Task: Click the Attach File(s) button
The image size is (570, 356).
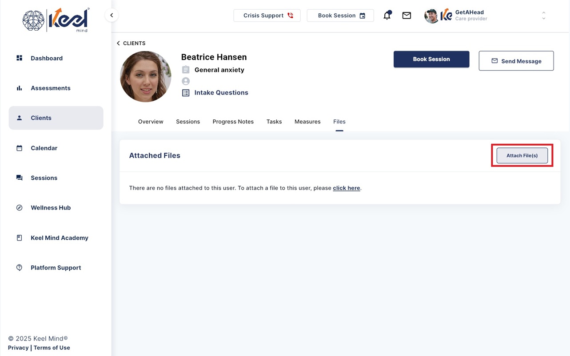Action: click(522, 155)
